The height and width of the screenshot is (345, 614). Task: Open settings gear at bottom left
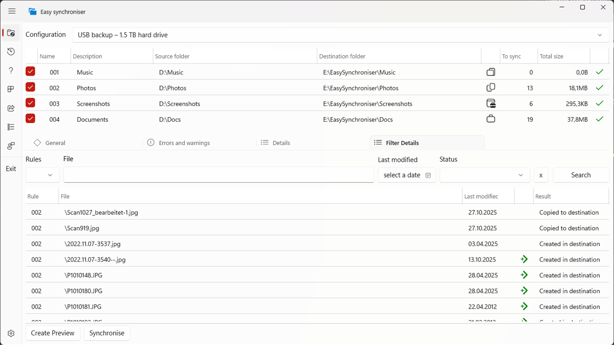[x=11, y=334]
